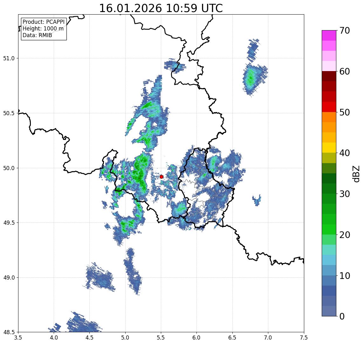Click the colorbar tick value 60
The width and height of the screenshot is (364, 344).
[345, 71]
